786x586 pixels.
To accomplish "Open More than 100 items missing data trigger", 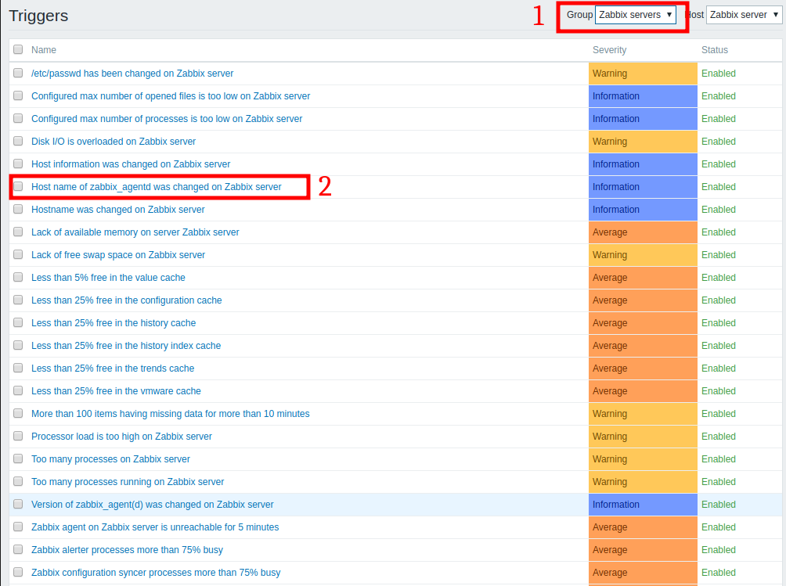I will [x=171, y=414].
